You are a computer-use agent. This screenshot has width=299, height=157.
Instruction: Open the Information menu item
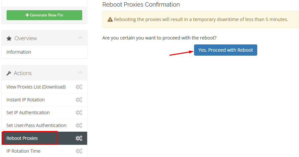pyautogui.click(x=19, y=52)
